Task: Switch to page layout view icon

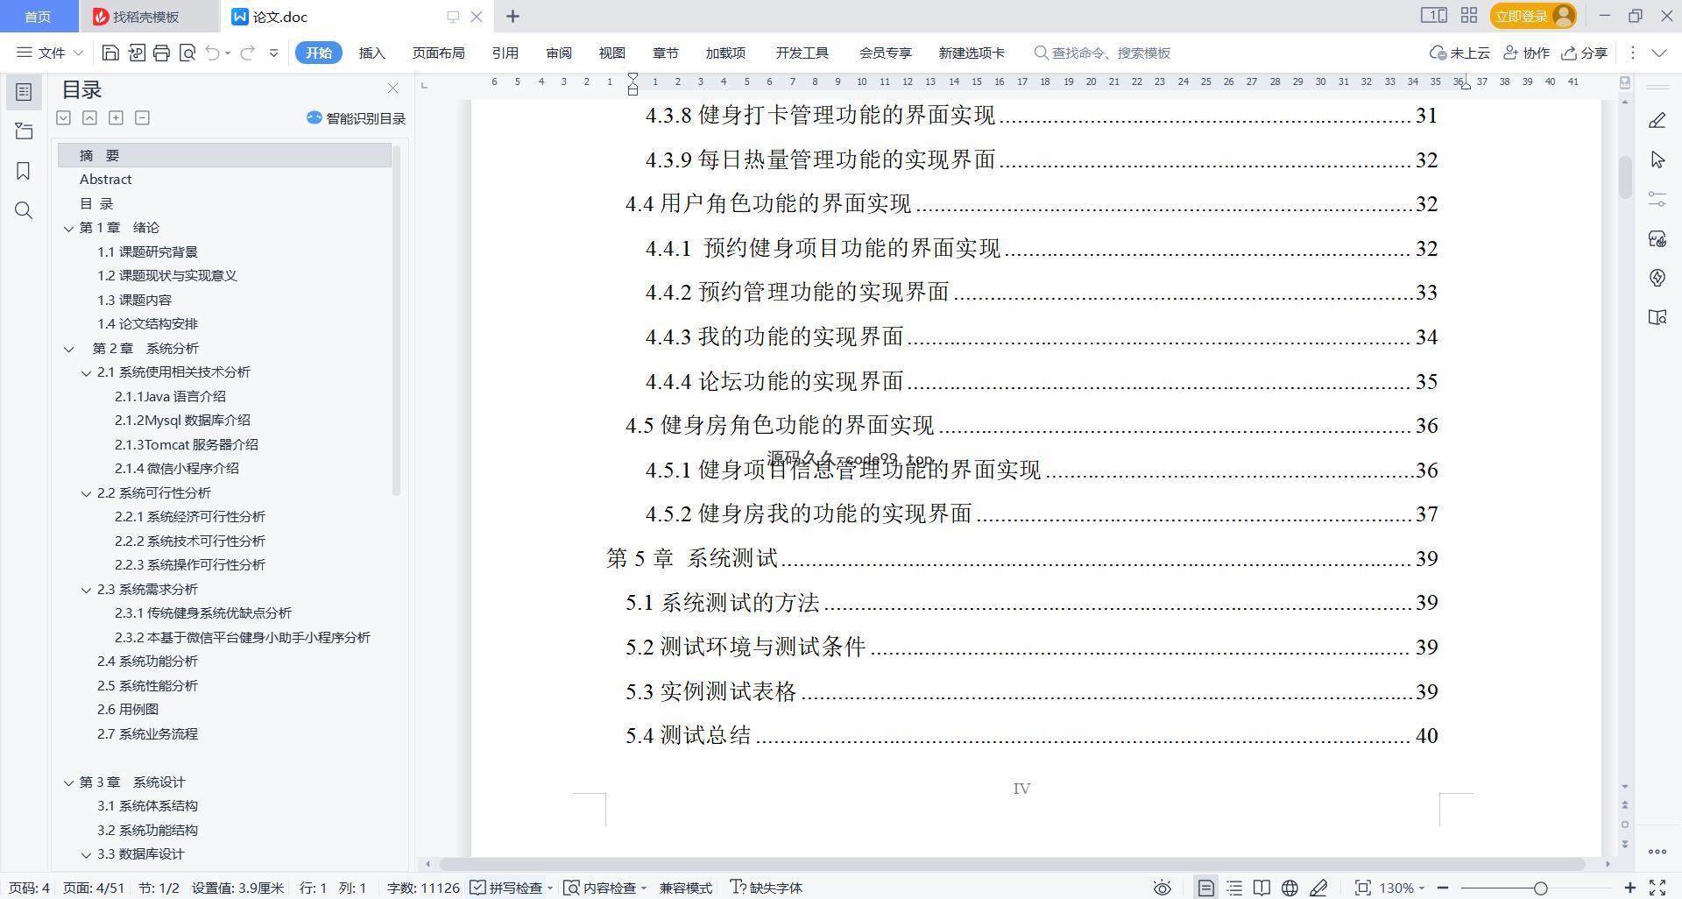Action: [1205, 888]
